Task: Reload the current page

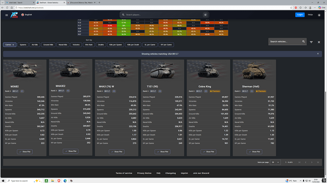Action: (x=7, y=8)
